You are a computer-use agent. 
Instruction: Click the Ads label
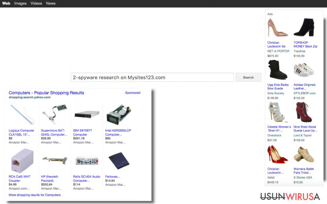pyautogui.click(x=270, y=14)
